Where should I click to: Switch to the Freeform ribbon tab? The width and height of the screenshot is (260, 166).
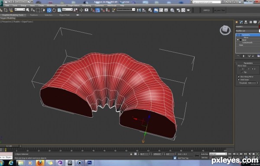coord(34,15)
